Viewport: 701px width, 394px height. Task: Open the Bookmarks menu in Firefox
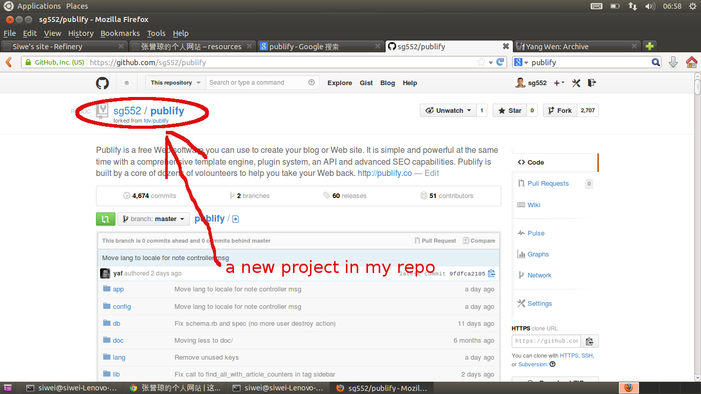point(120,33)
